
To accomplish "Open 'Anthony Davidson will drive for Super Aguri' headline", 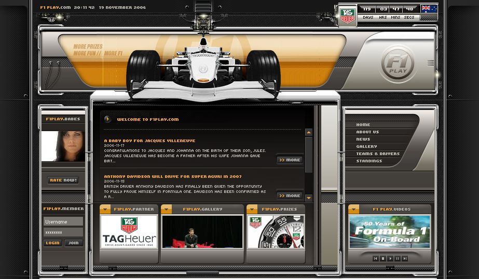I will pyautogui.click(x=173, y=176).
